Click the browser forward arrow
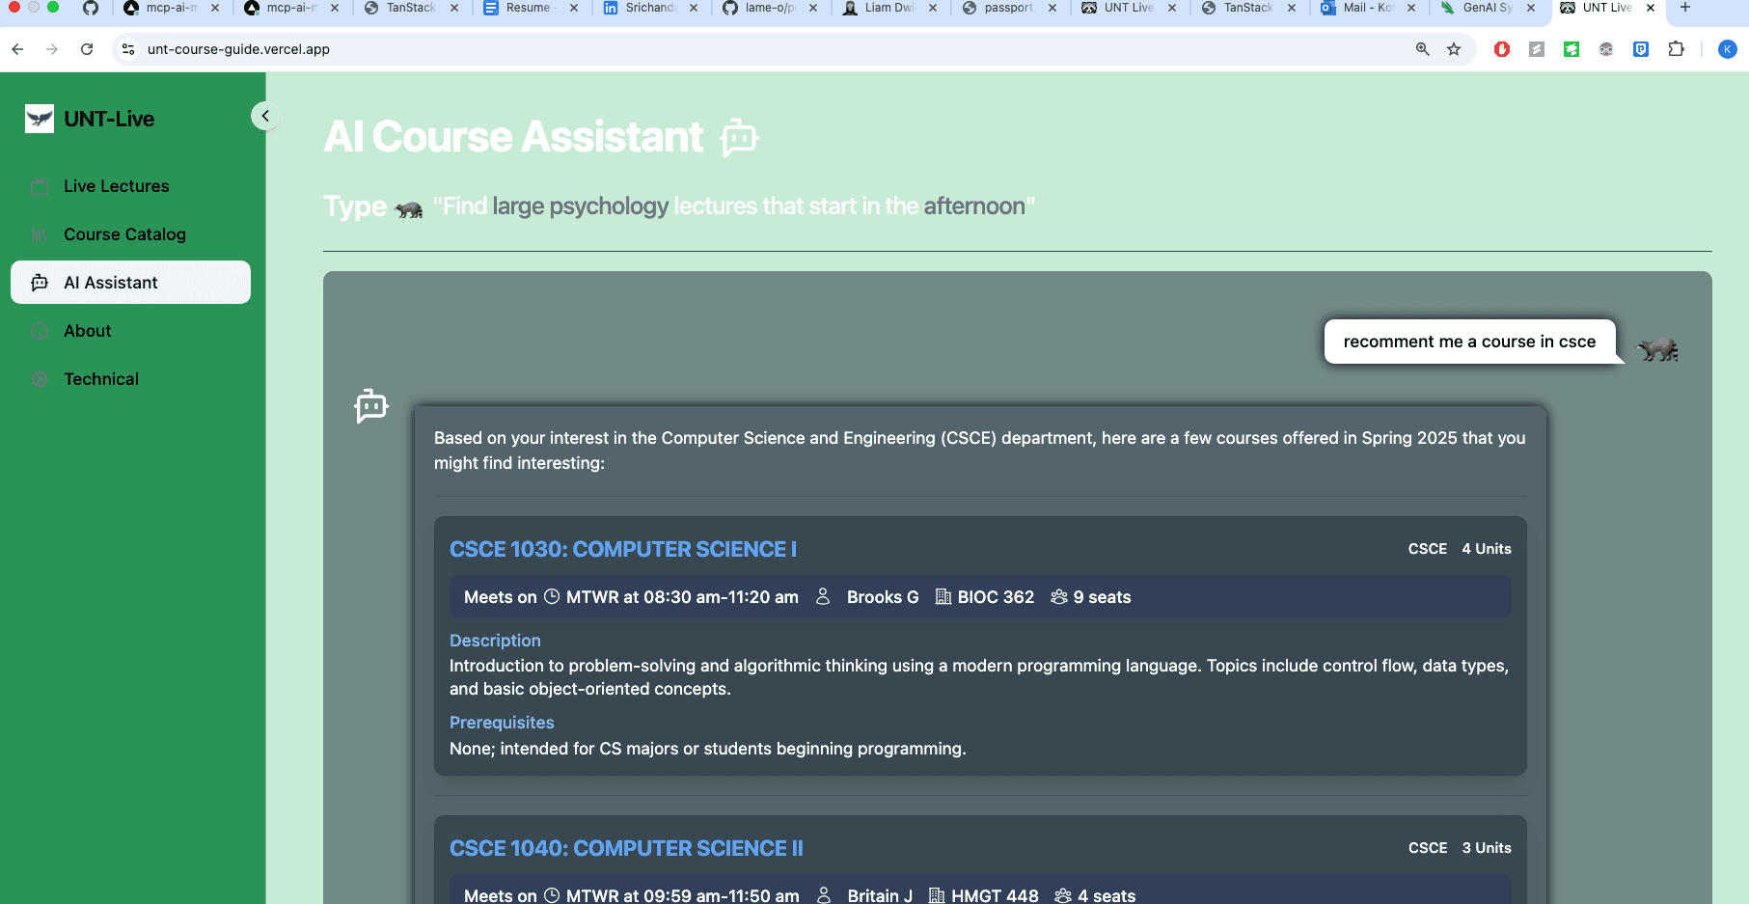 pos(52,49)
